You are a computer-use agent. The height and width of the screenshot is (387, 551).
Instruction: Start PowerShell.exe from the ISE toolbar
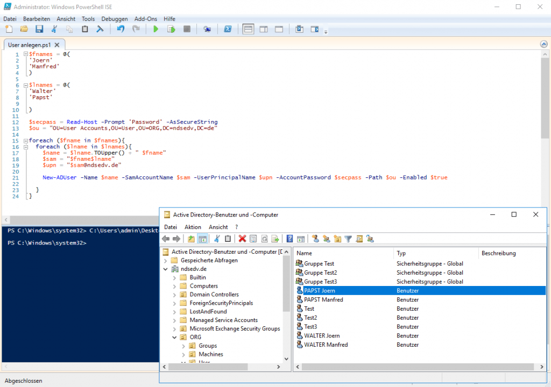[228, 29]
